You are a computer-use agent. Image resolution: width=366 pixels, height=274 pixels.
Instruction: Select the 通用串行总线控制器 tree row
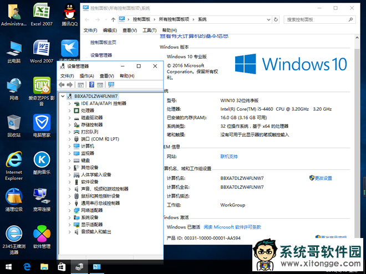click(x=96, y=203)
